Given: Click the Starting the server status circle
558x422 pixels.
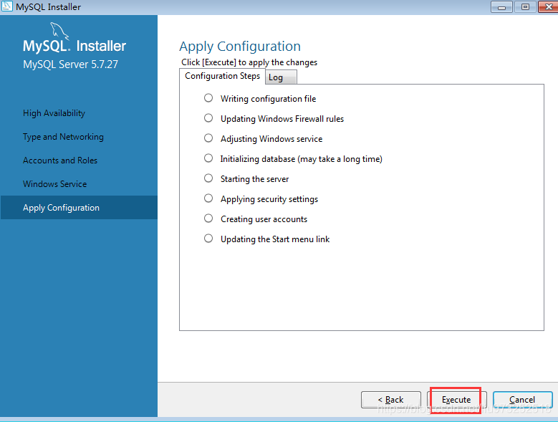Looking at the screenshot, I should pos(208,178).
